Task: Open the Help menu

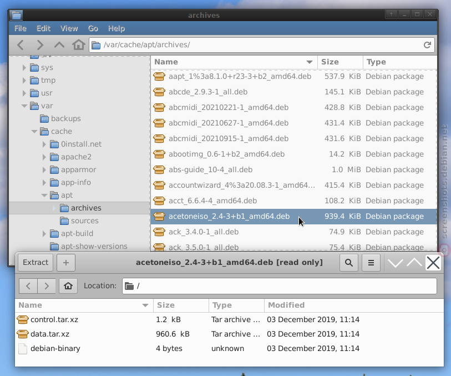Action: pyautogui.click(x=116, y=28)
